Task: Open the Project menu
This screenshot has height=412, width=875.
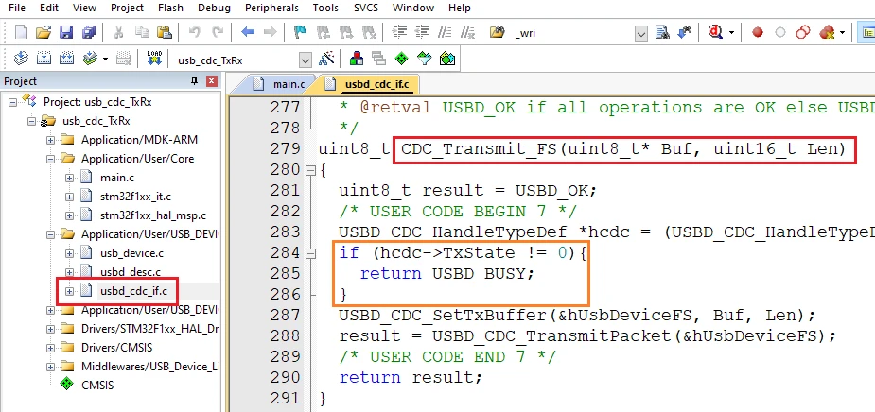Action: pos(127,8)
